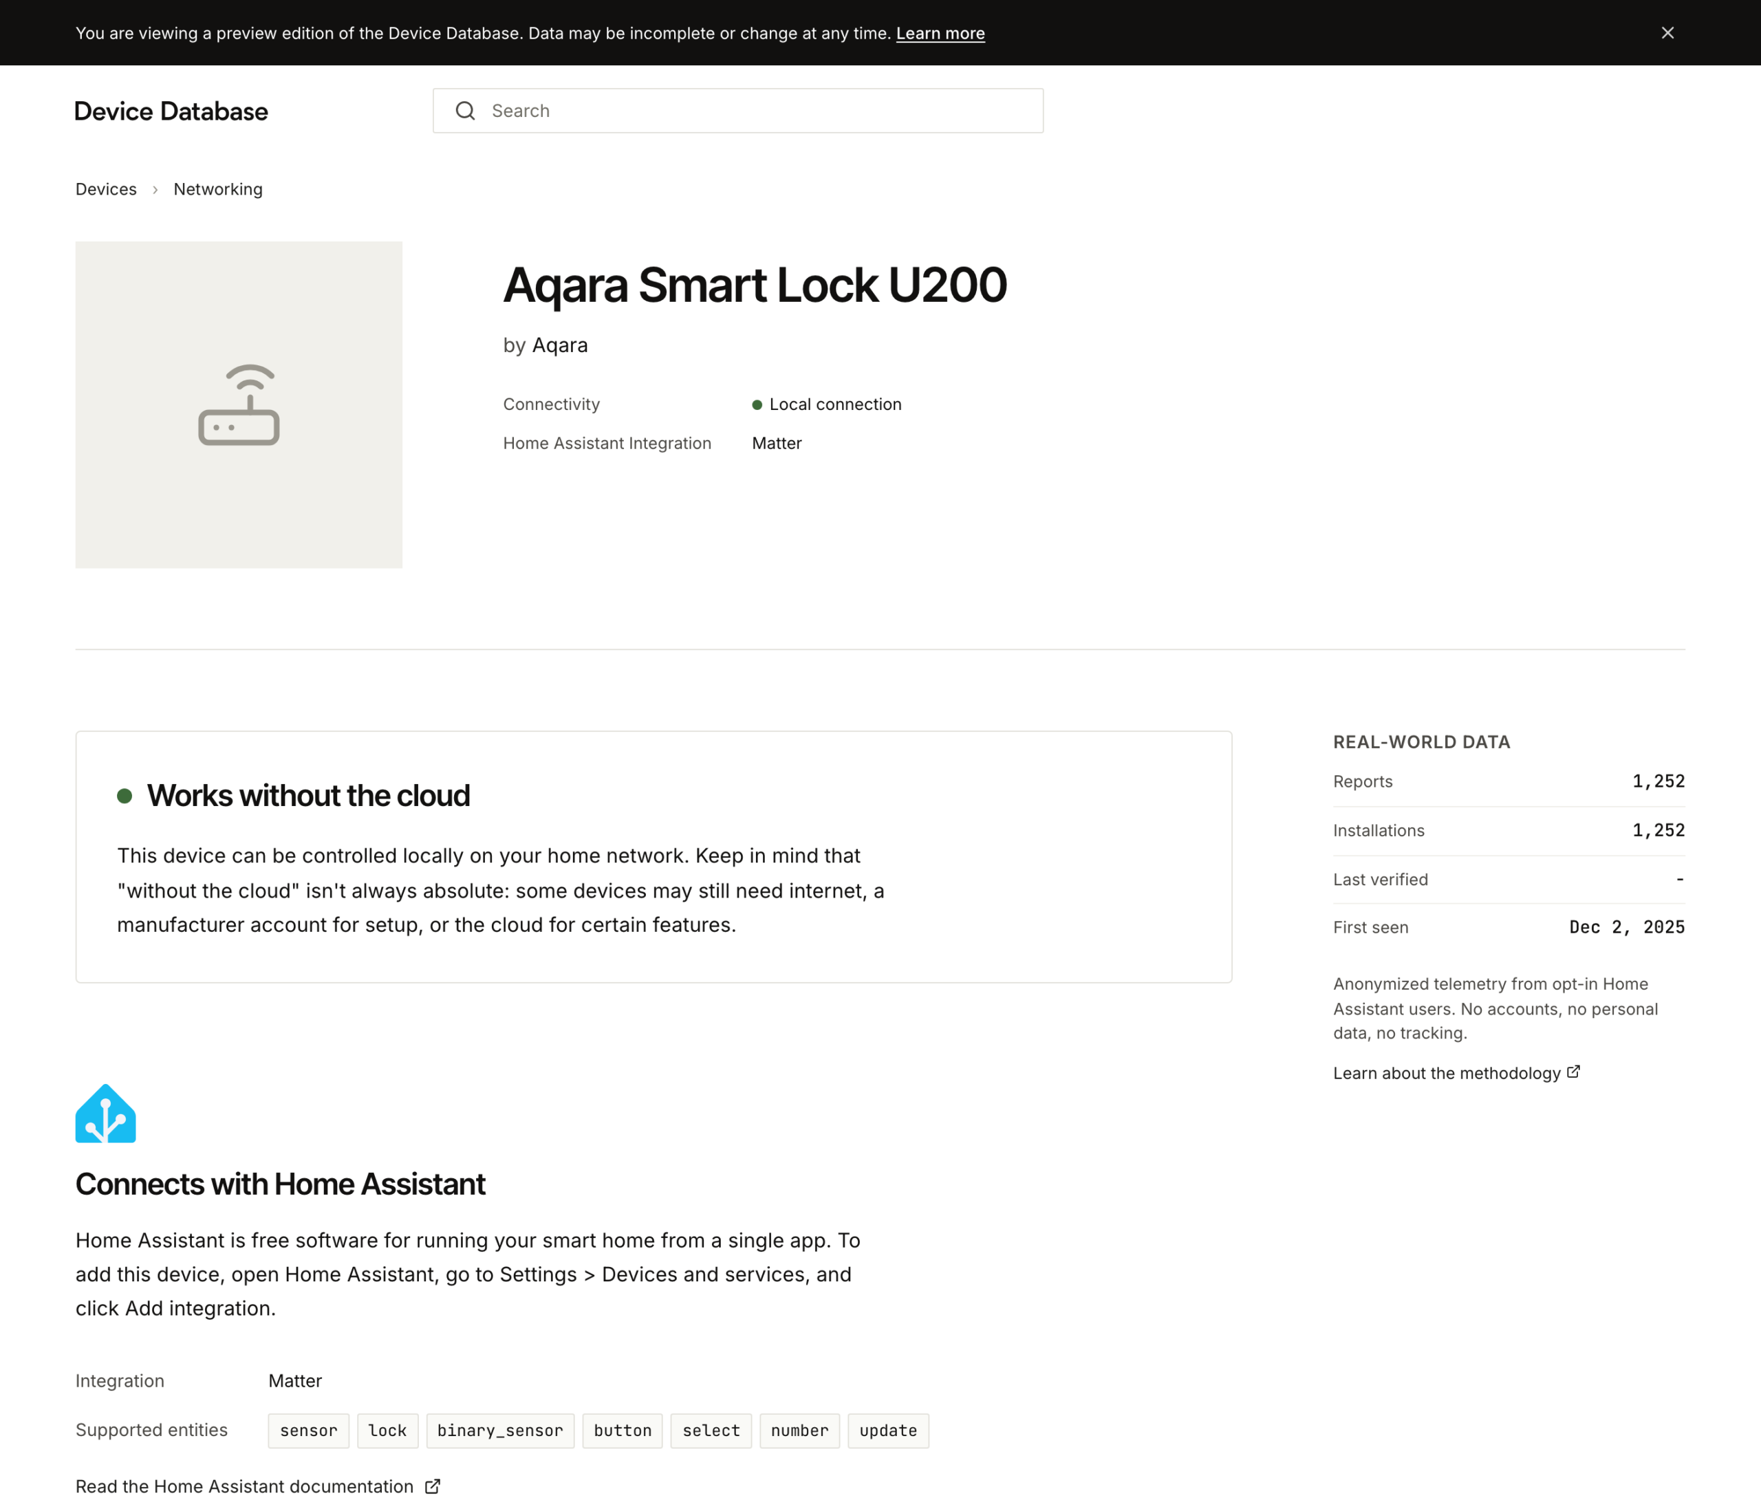Click the REAL-WORLD DATA heading

coord(1422,741)
